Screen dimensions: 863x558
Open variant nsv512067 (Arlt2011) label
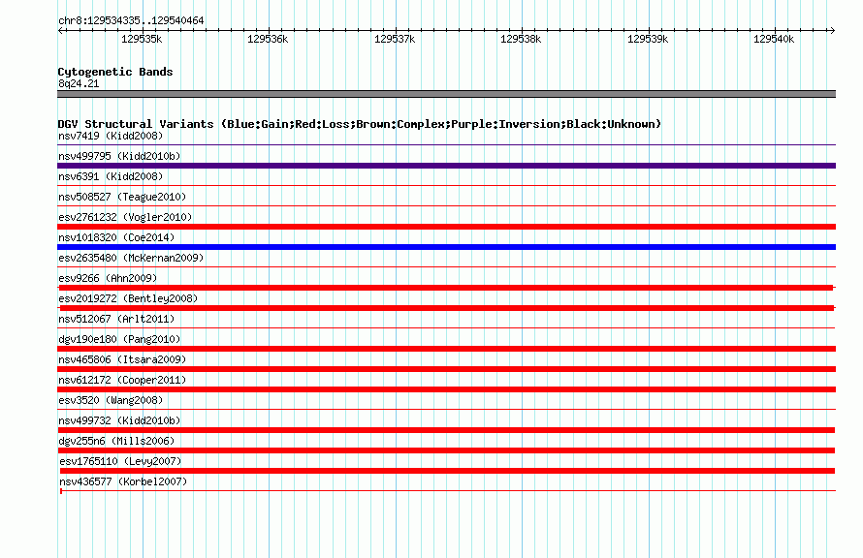click(116, 319)
